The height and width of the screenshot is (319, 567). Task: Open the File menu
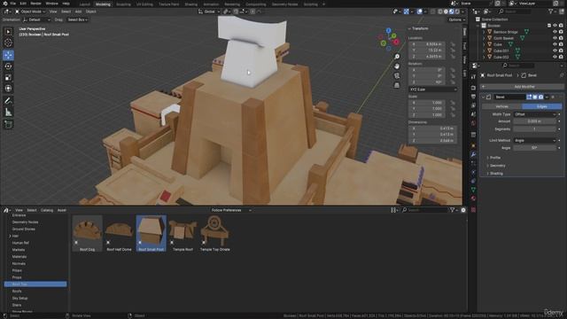click(x=12, y=4)
